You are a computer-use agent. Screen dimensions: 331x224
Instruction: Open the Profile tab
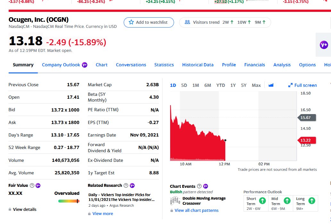coord(229,65)
